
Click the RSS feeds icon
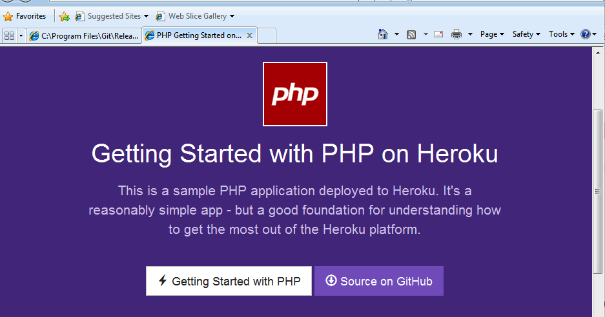[x=411, y=35]
